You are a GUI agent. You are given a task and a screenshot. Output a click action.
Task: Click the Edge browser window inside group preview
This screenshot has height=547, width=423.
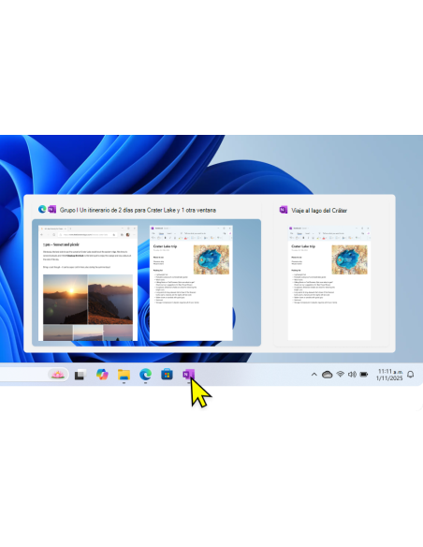[88, 283]
